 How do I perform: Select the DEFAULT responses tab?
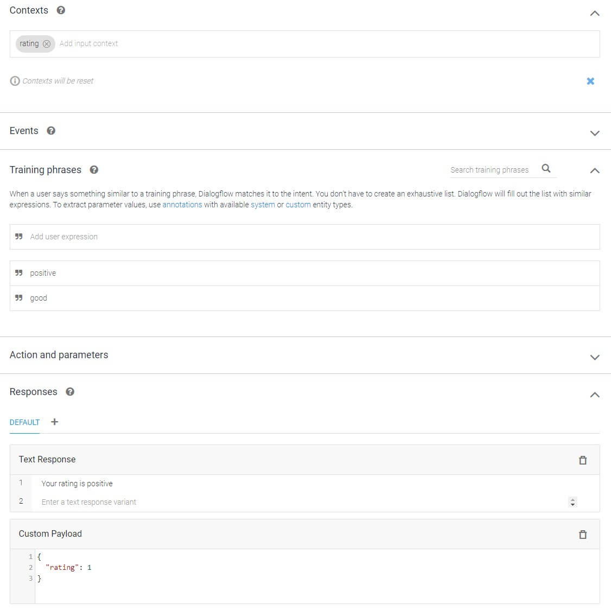(24, 422)
